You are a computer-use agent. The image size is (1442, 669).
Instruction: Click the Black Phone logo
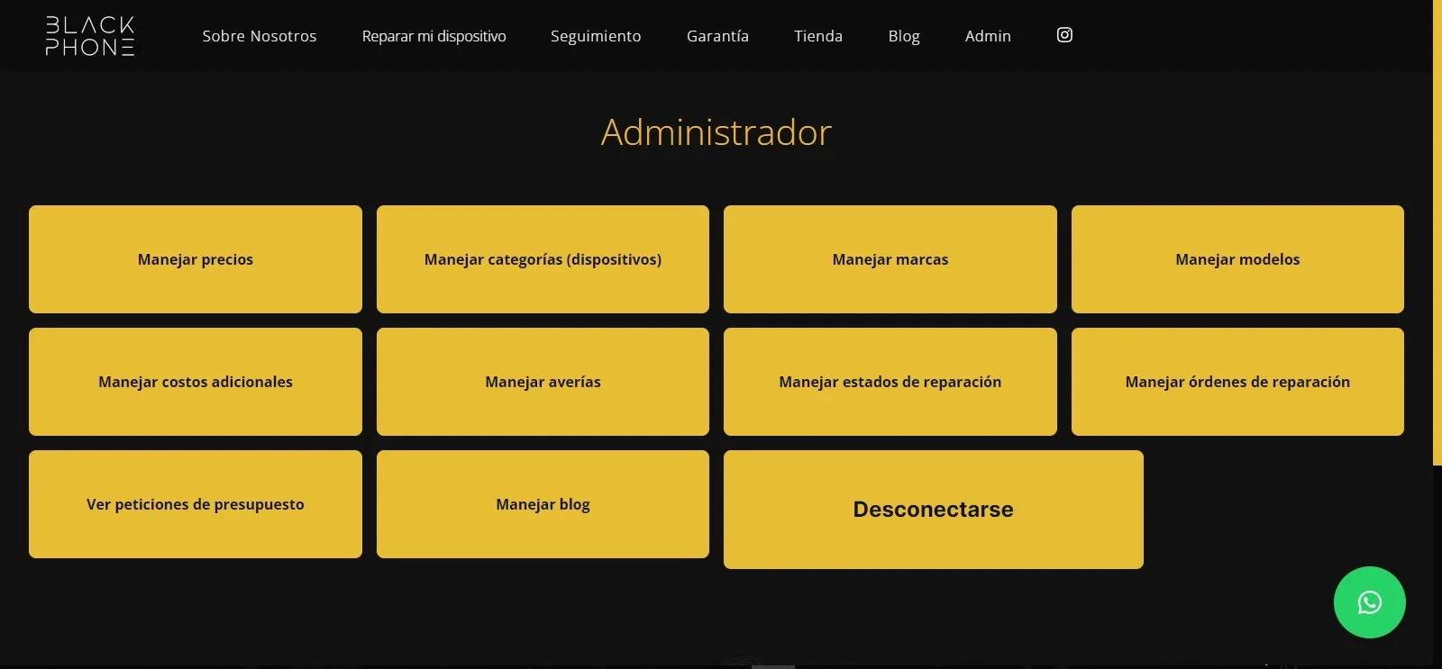(90, 36)
